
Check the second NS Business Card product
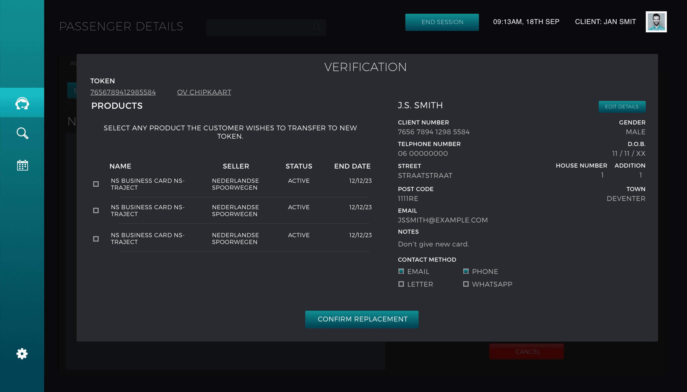pyautogui.click(x=96, y=210)
